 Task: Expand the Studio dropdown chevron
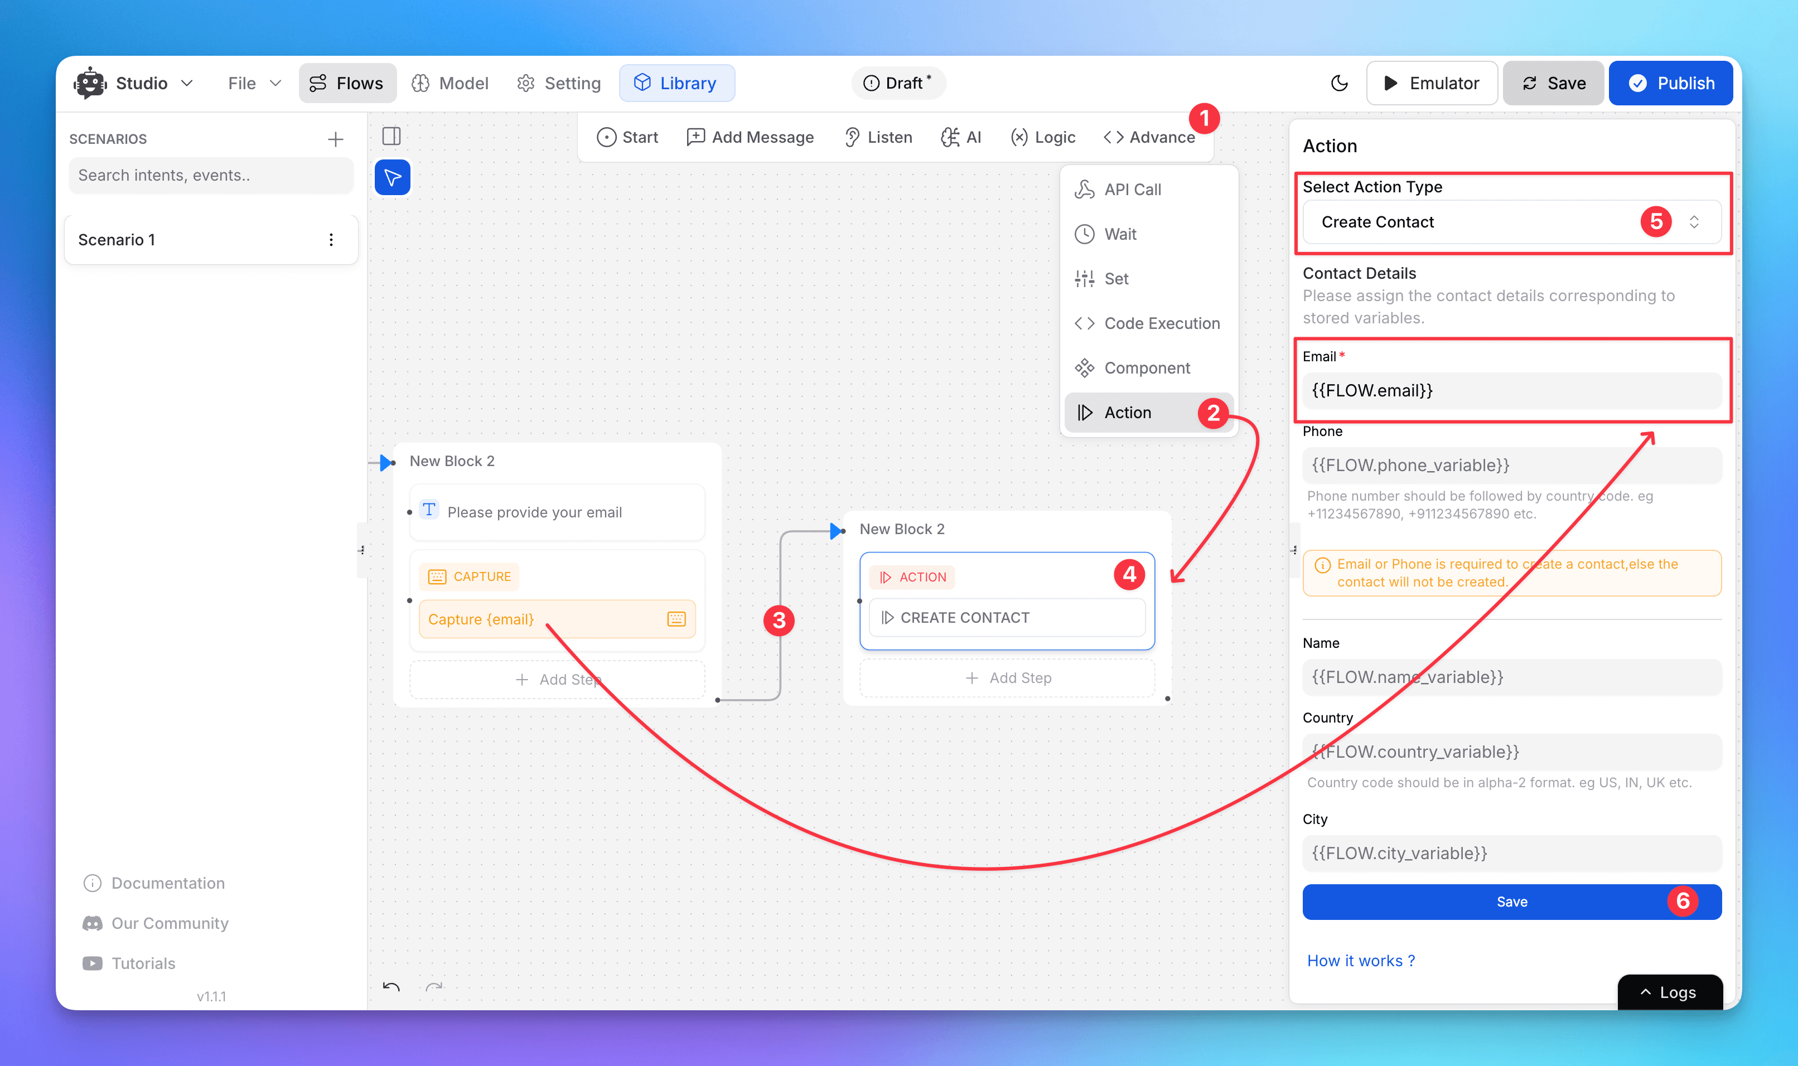click(x=187, y=83)
